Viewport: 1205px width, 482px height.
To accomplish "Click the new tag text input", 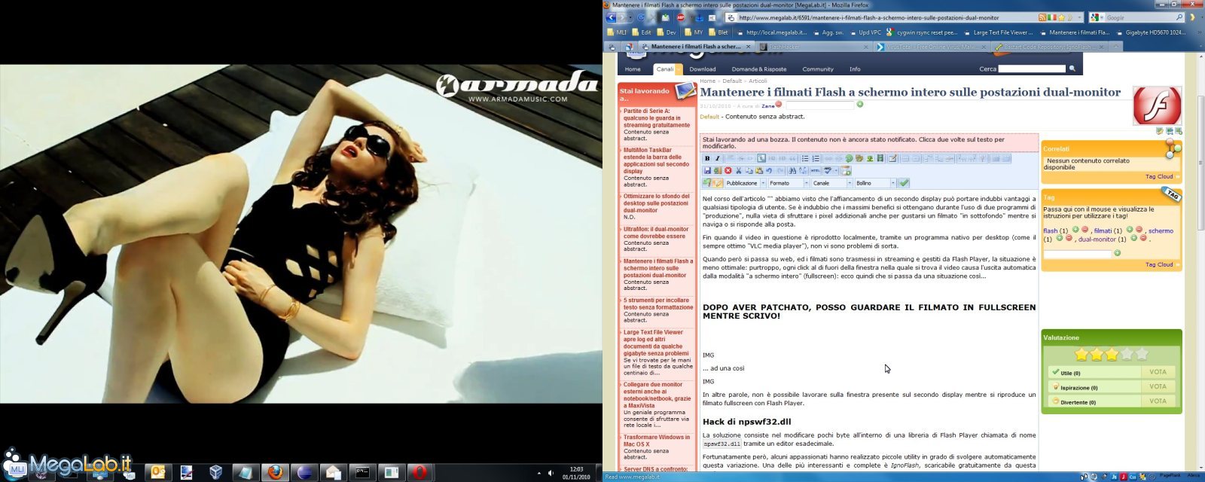I will [1077, 254].
